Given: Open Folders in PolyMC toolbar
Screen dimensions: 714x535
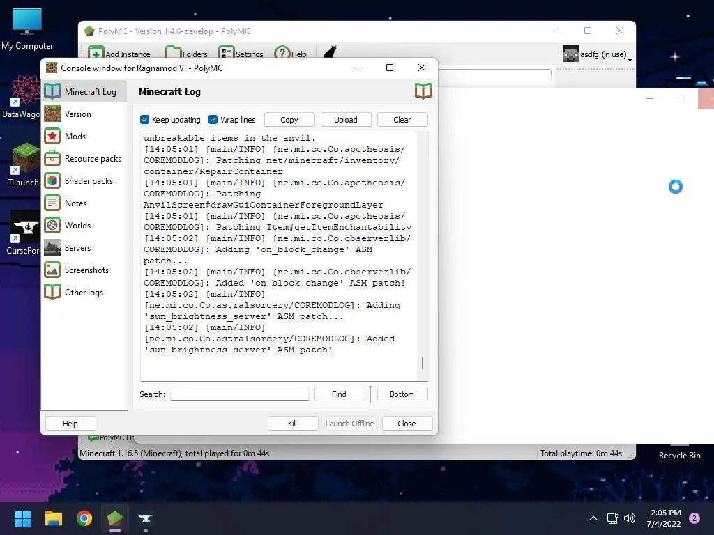Looking at the screenshot, I should pos(186,54).
